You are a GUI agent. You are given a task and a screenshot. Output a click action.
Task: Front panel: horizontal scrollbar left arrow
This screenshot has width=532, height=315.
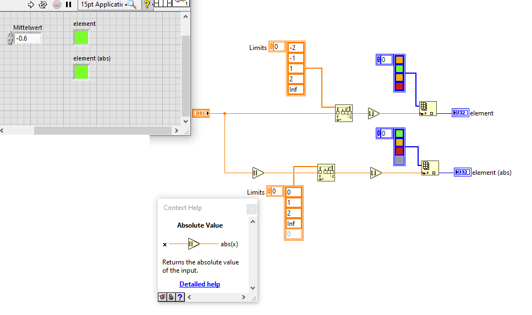[2, 130]
